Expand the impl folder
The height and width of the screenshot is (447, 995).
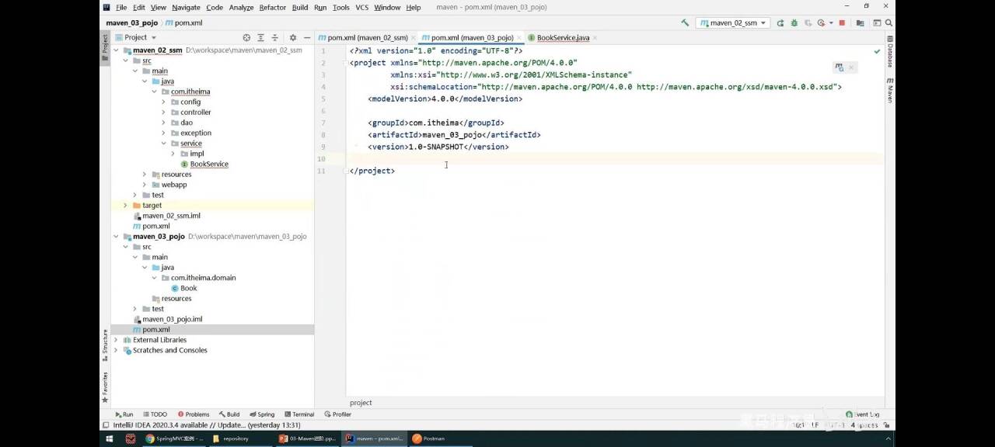click(x=173, y=154)
